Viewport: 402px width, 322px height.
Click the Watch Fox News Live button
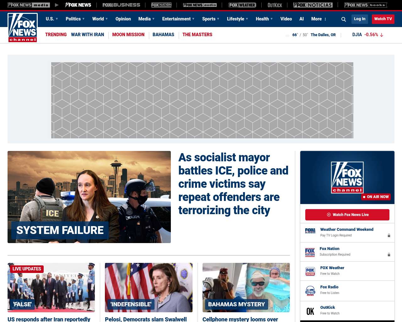347,215
